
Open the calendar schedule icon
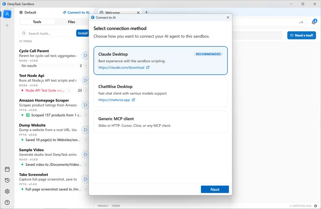pos(7,169)
